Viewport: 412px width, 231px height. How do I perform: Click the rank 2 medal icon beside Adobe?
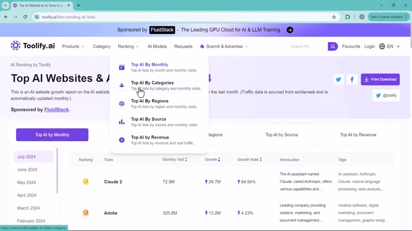coord(86,213)
